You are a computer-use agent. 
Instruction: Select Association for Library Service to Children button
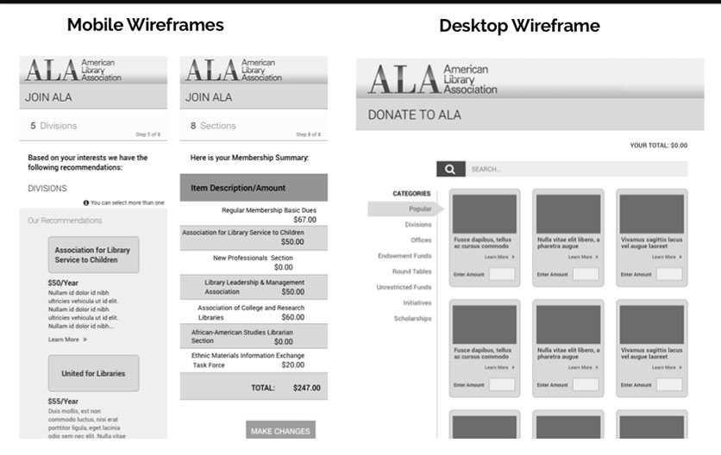[x=92, y=254]
